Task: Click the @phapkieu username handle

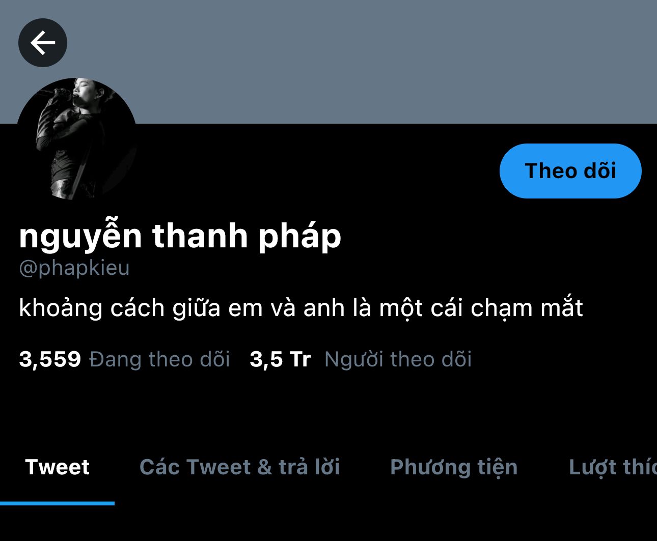Action: (x=74, y=268)
